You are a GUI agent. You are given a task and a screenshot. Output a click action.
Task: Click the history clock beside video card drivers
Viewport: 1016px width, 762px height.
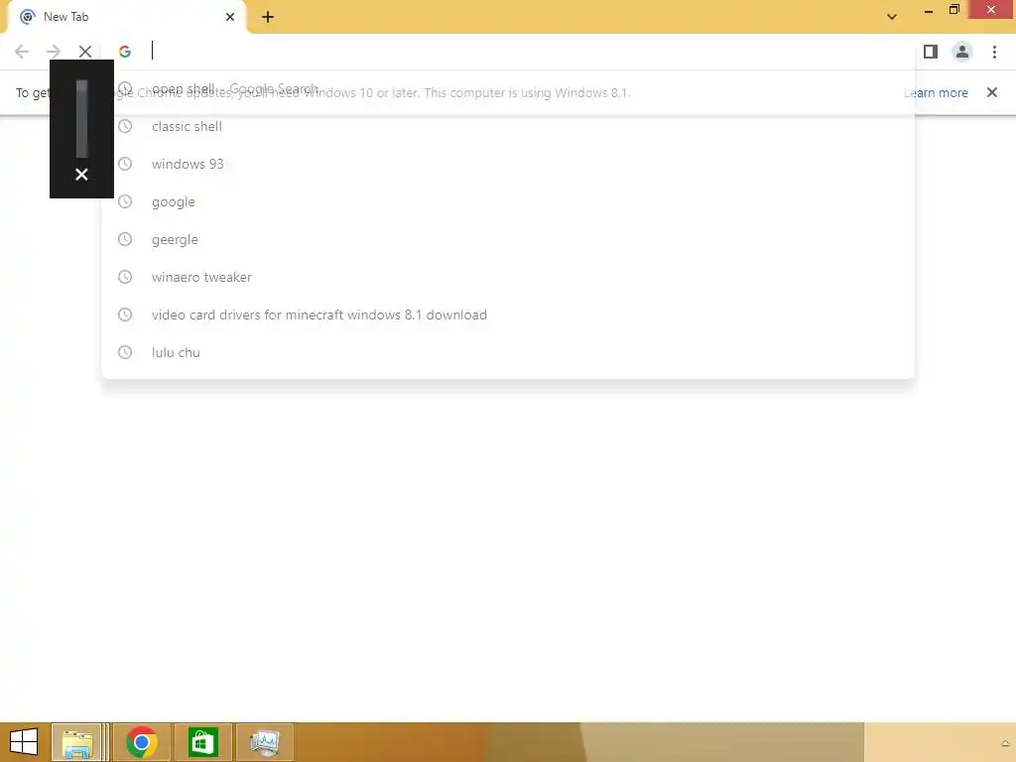[x=125, y=315]
